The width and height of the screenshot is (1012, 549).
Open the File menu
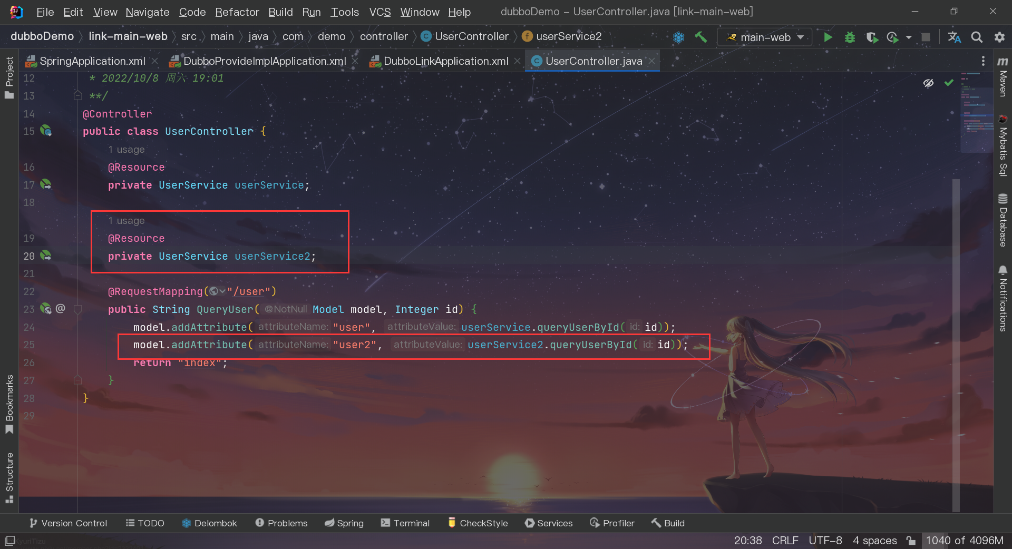(x=45, y=12)
